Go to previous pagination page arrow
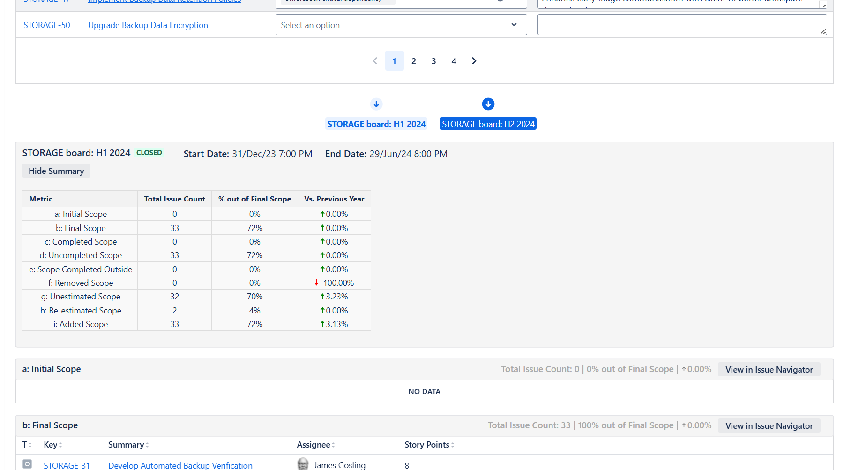Image resolution: width=851 pixels, height=470 pixels. coord(375,61)
